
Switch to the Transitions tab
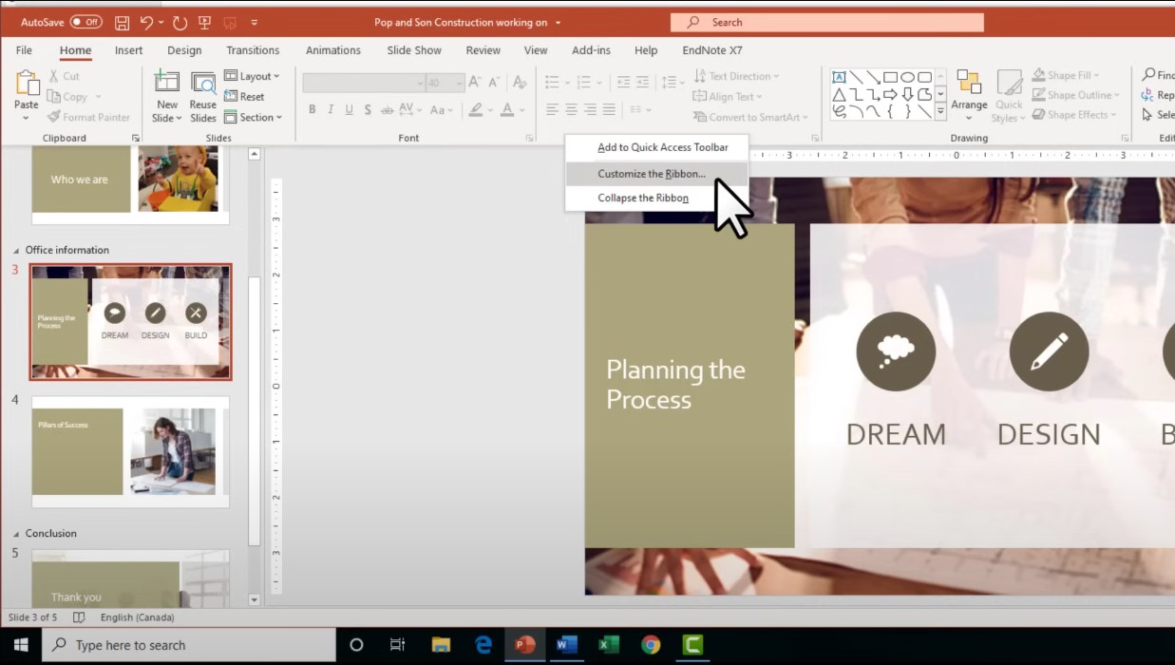(x=253, y=50)
